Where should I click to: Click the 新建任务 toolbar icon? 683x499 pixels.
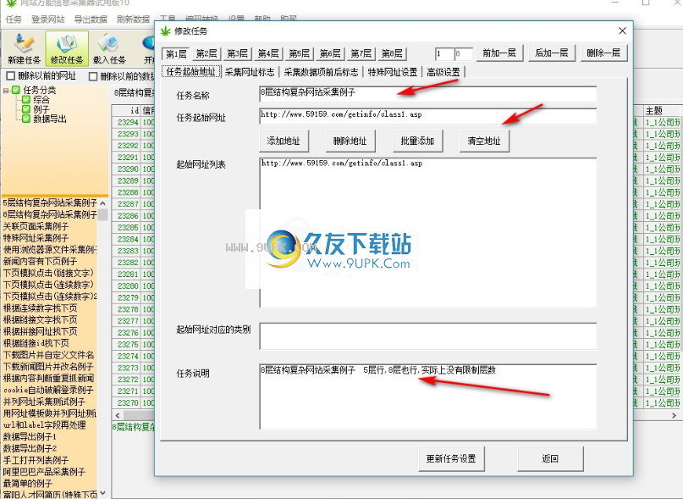click(24, 49)
